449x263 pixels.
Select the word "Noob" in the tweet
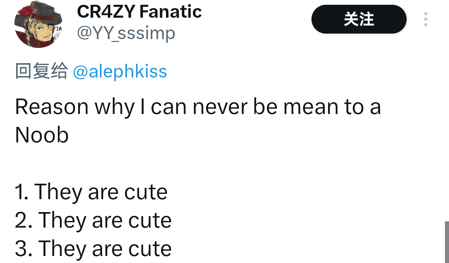tap(42, 135)
